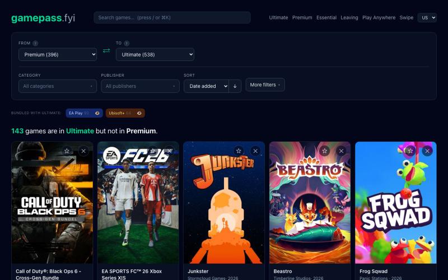Open the Frog Sqwad cover art
The height and width of the screenshot is (280, 448).
coord(396,203)
